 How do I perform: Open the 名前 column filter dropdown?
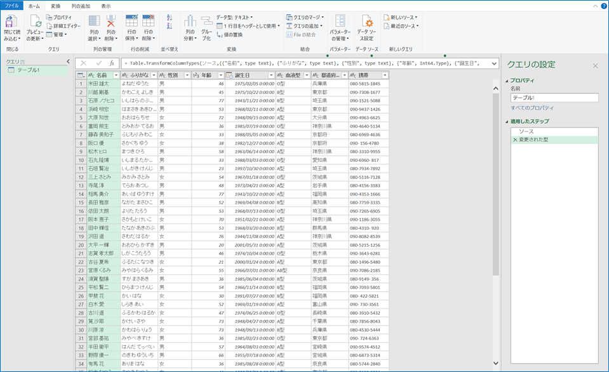point(116,76)
